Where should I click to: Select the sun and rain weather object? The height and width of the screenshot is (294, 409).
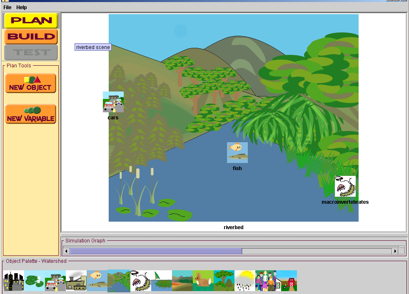coord(245,281)
